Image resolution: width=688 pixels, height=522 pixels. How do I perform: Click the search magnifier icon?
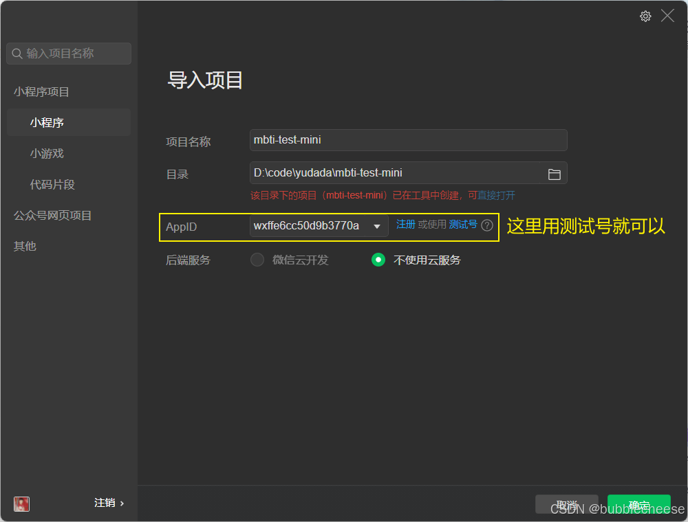(17, 54)
